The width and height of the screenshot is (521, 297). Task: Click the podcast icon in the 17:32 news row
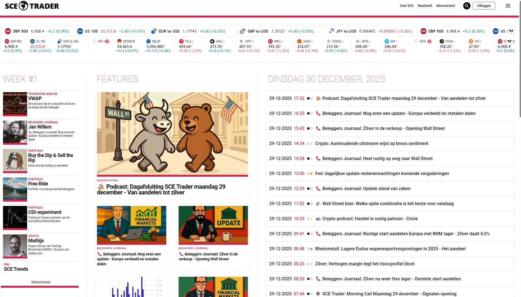click(318, 98)
